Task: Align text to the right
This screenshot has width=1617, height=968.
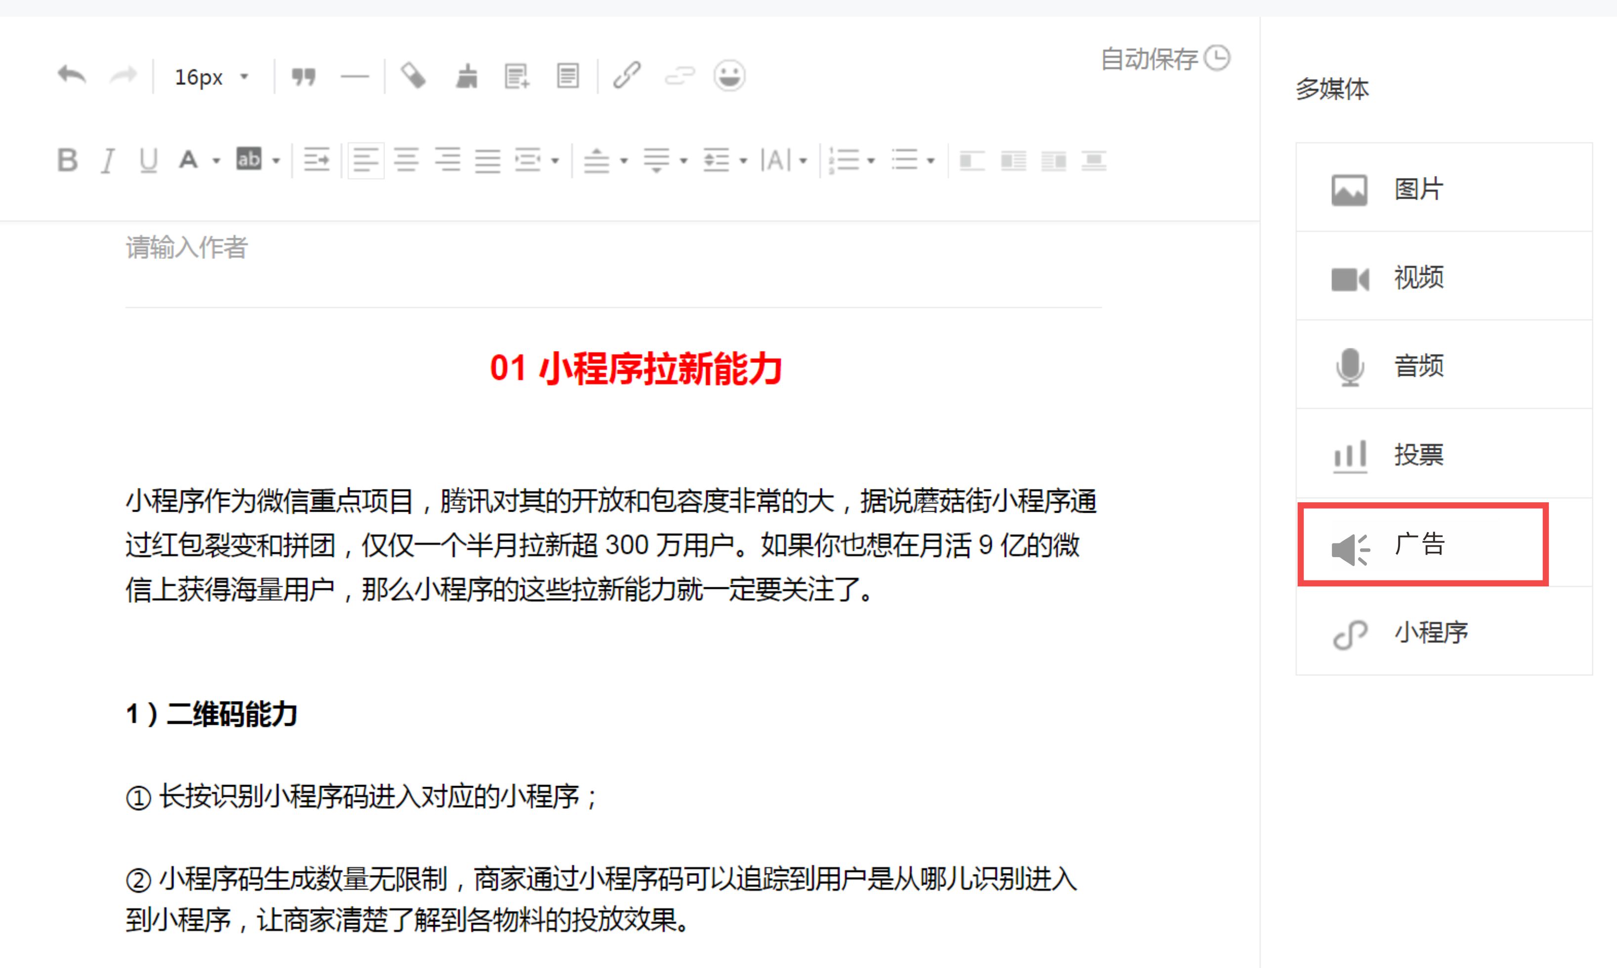Action: 447,161
